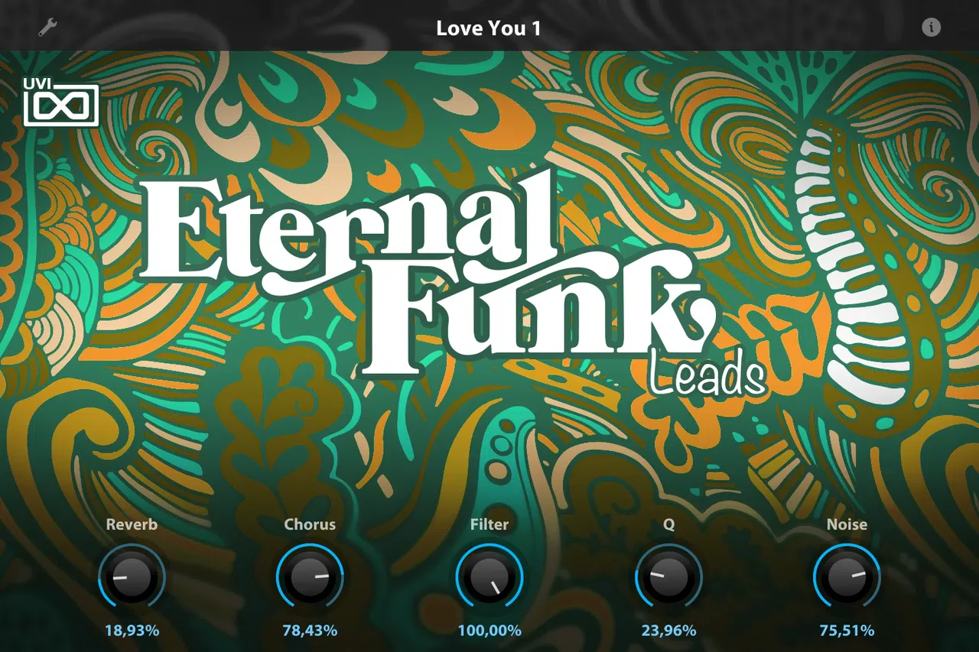Click the Noise label
The height and width of the screenshot is (652, 979).
(x=847, y=524)
